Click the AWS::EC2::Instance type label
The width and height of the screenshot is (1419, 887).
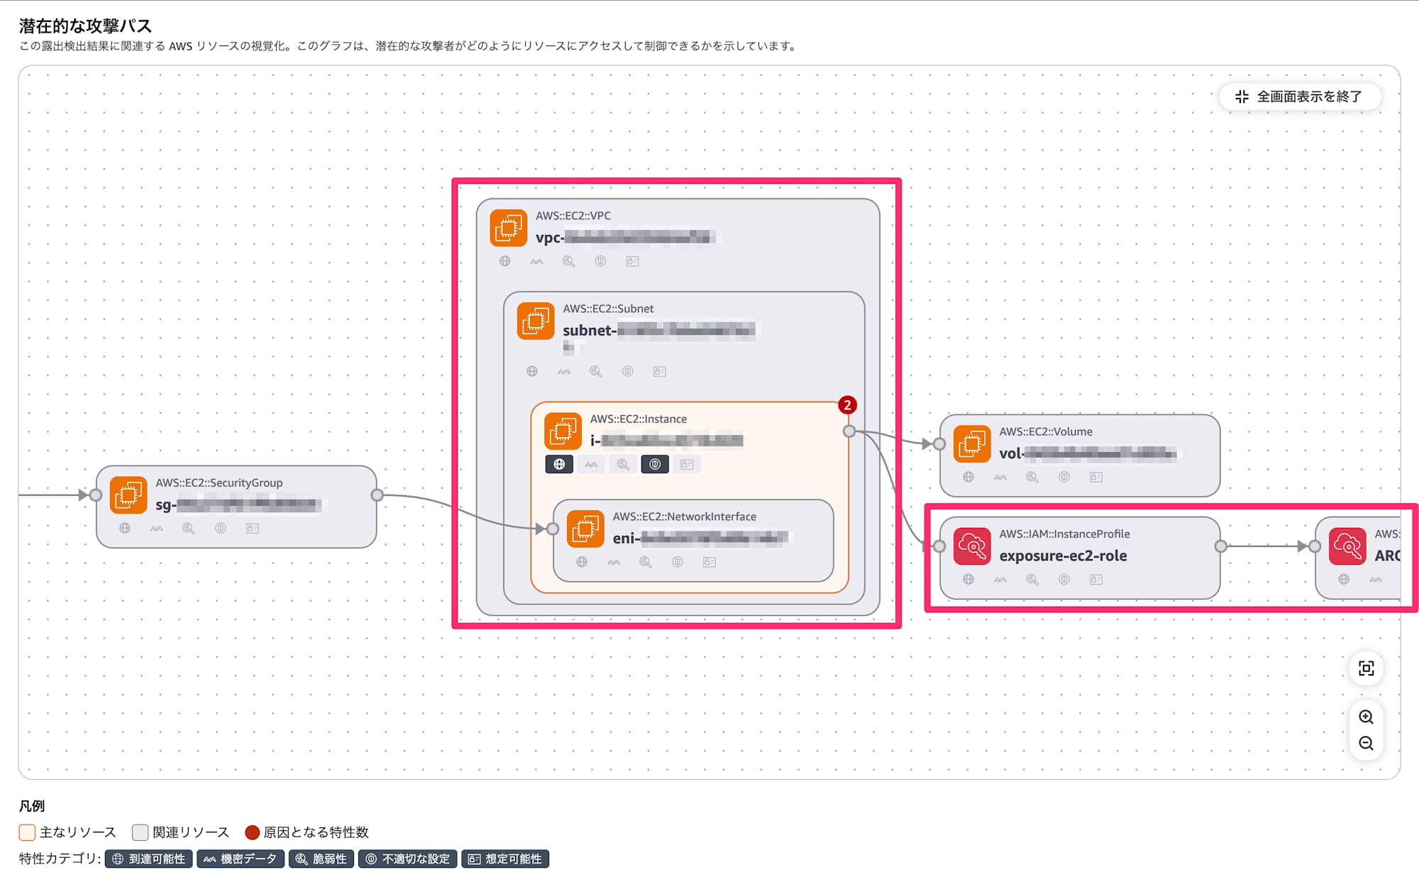[639, 419]
